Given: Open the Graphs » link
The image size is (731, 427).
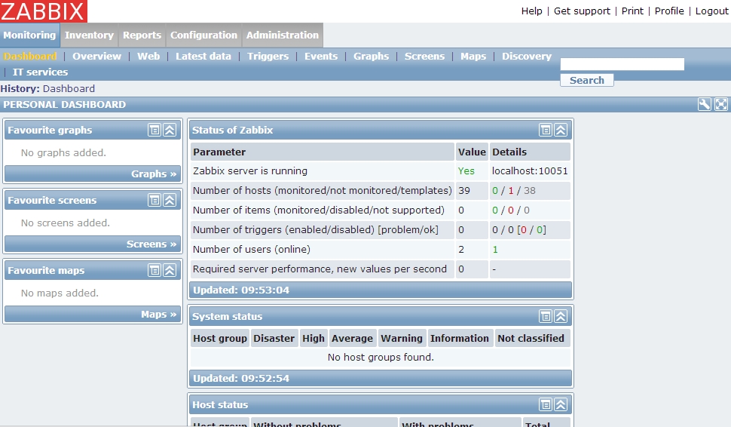Looking at the screenshot, I should click(x=154, y=174).
